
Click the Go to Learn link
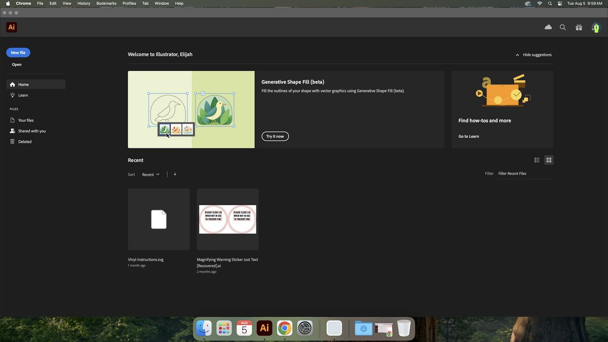pos(469,136)
